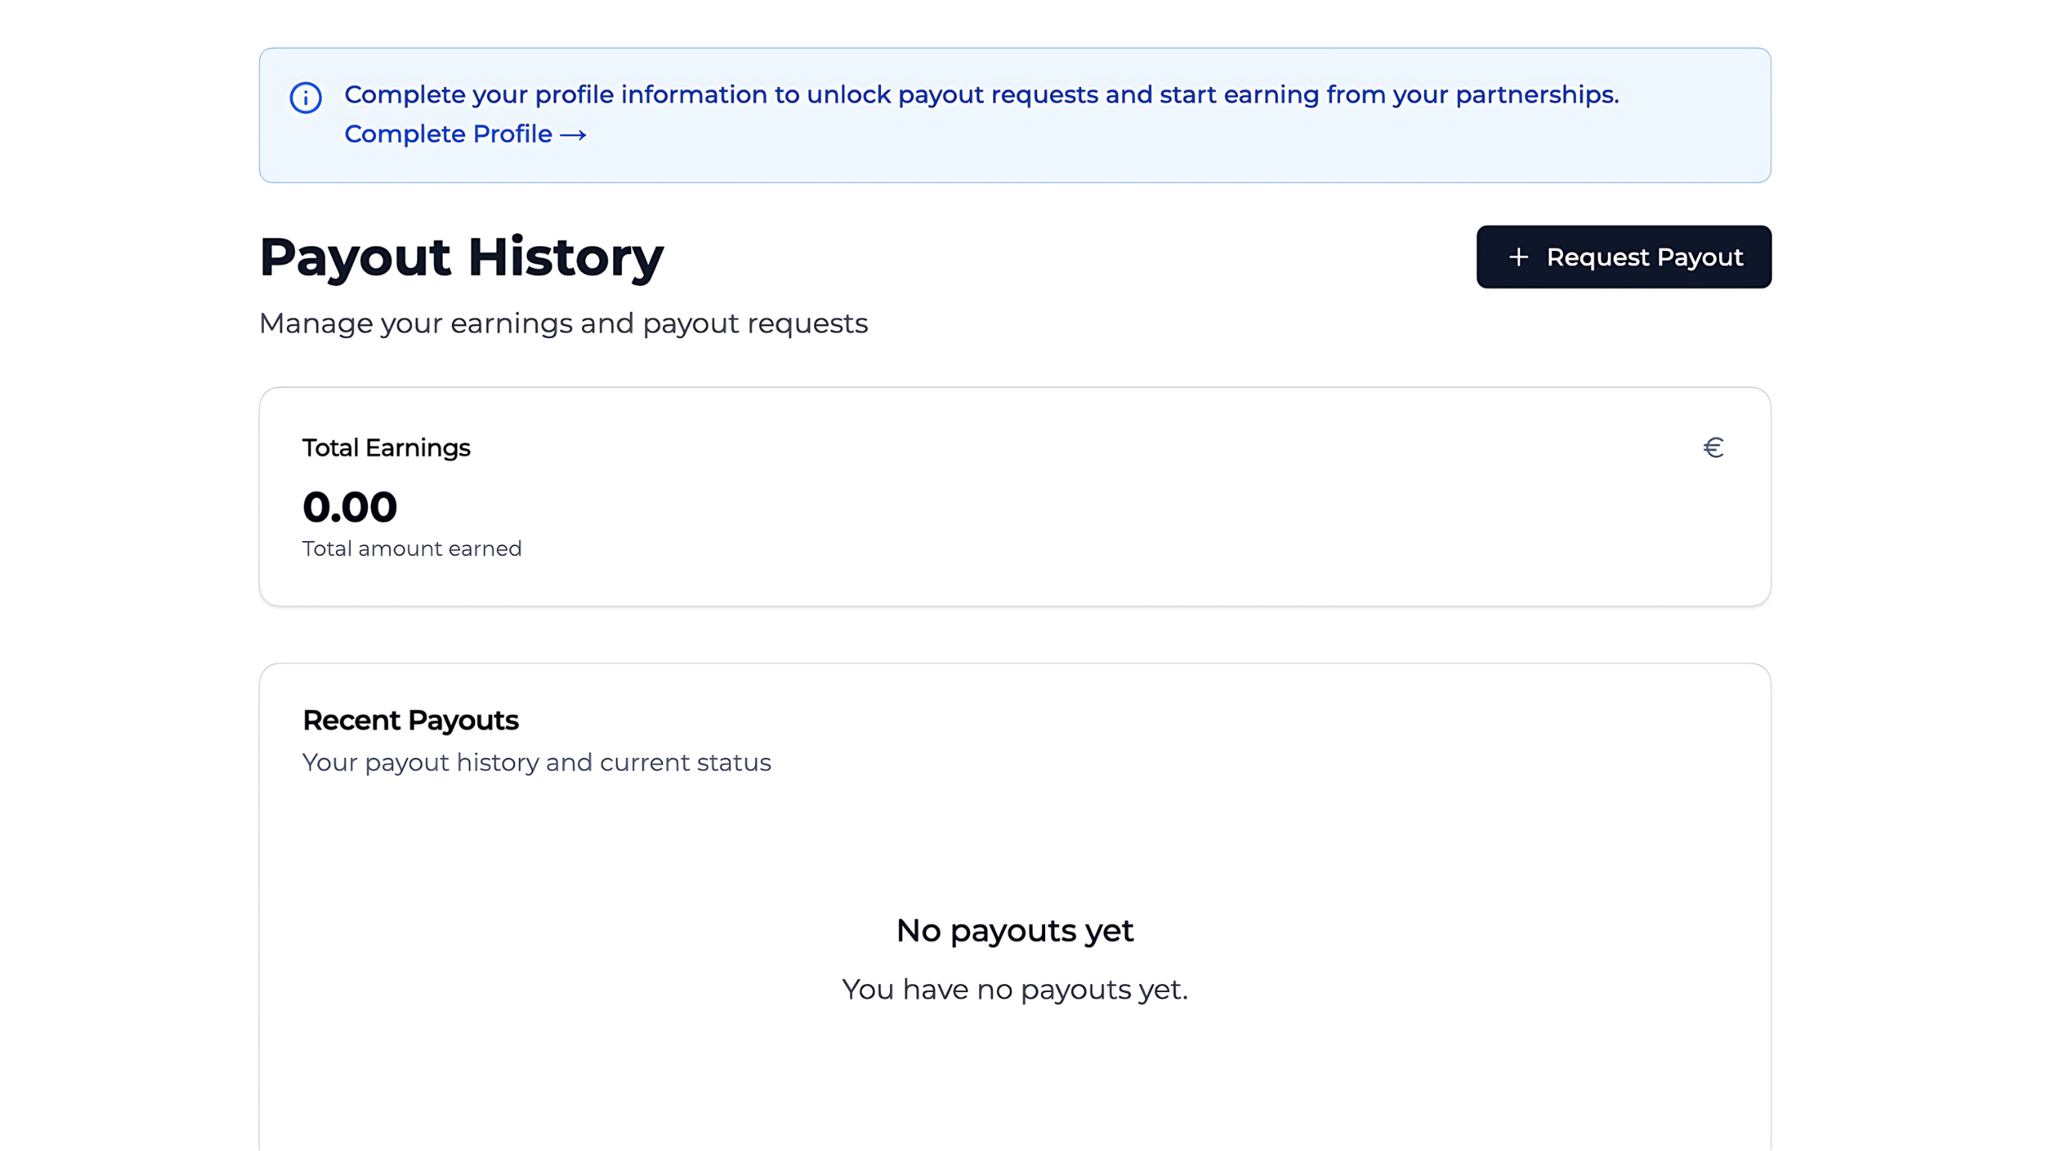Click empty space in Total Earnings card
2047x1151 pixels.
point(1039,512)
